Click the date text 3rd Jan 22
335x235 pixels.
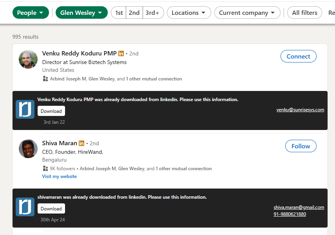[54, 122]
